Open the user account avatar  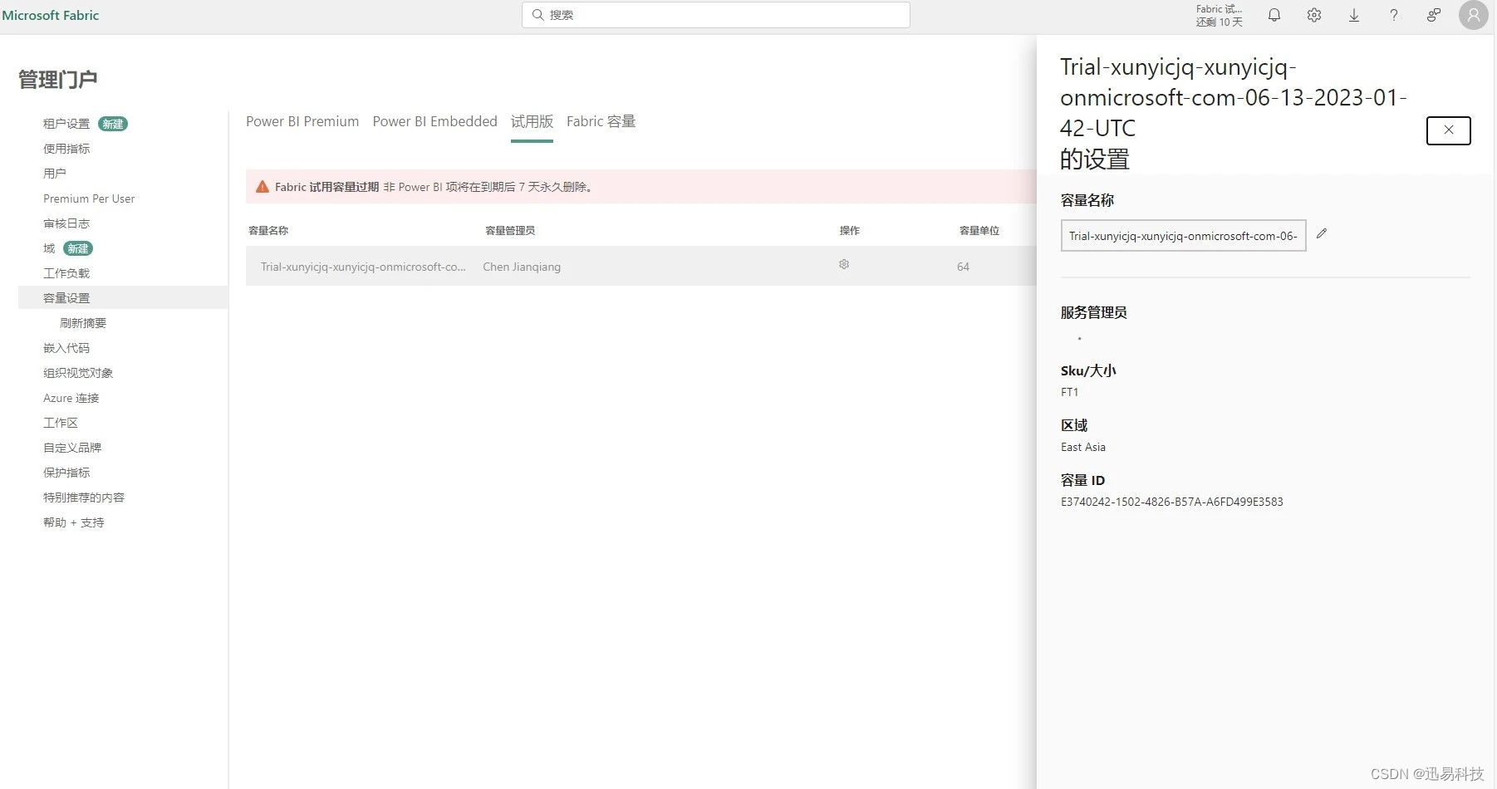click(x=1473, y=15)
